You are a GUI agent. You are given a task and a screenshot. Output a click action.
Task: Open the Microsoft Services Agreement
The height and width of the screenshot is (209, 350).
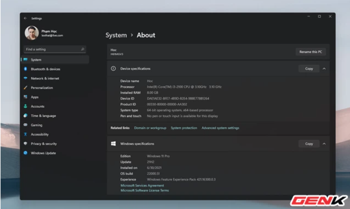tap(142, 185)
